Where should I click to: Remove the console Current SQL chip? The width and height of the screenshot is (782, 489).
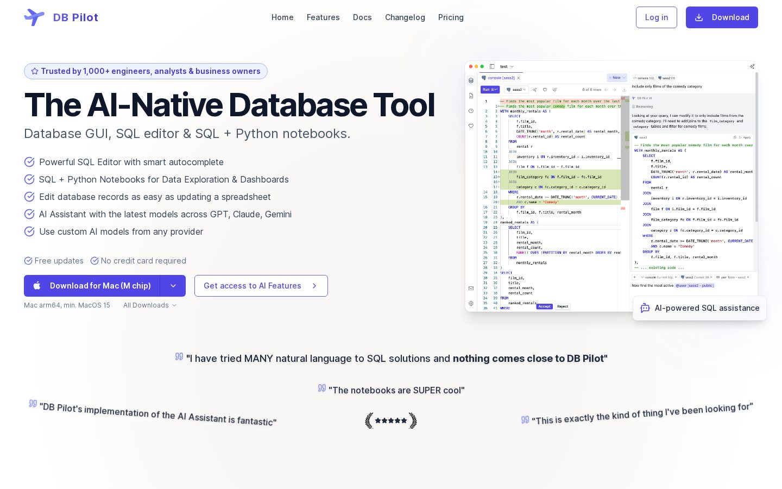(676, 277)
